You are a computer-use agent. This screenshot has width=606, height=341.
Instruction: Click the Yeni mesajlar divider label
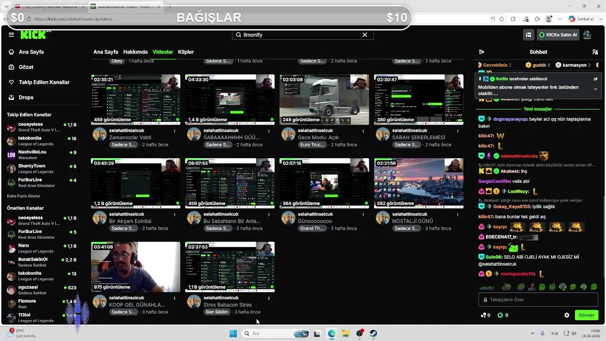point(538,109)
